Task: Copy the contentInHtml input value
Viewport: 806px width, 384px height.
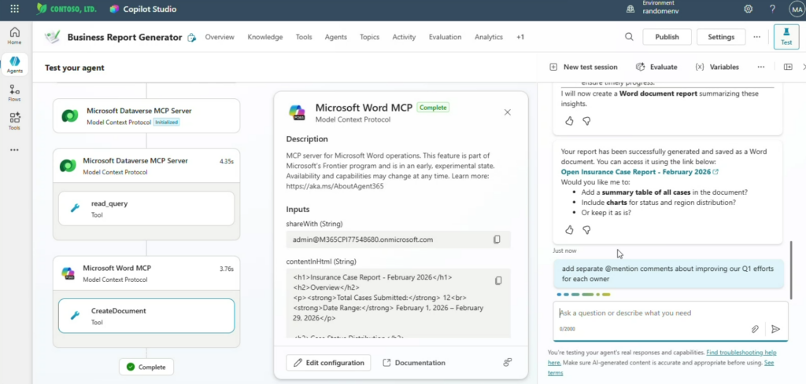Action: 497,281
